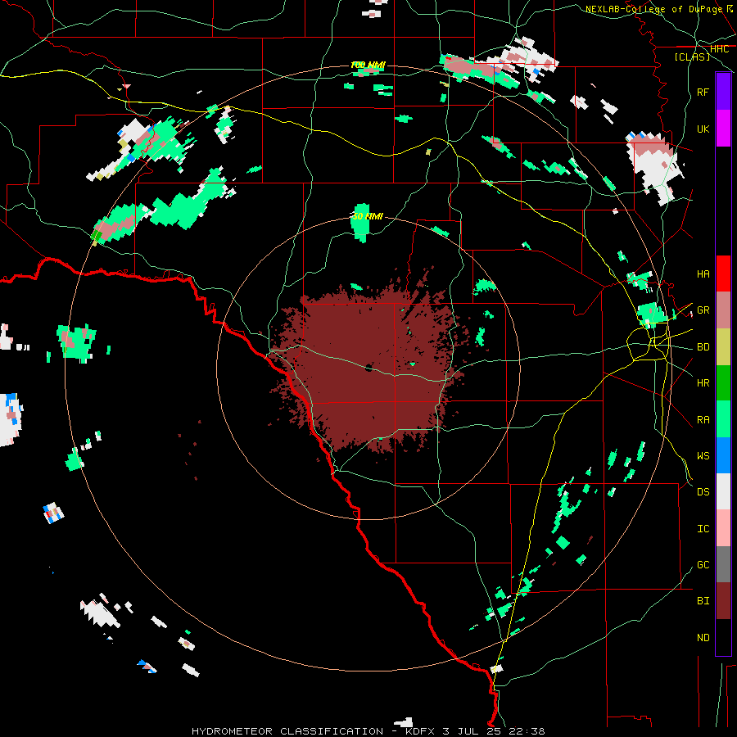Click the UK magenta legend swatch
Viewport: 737px width, 737px height.
click(723, 129)
